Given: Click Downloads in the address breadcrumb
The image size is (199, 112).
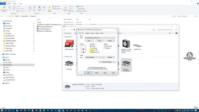Looking at the screenshot, I should [x=25, y=16].
